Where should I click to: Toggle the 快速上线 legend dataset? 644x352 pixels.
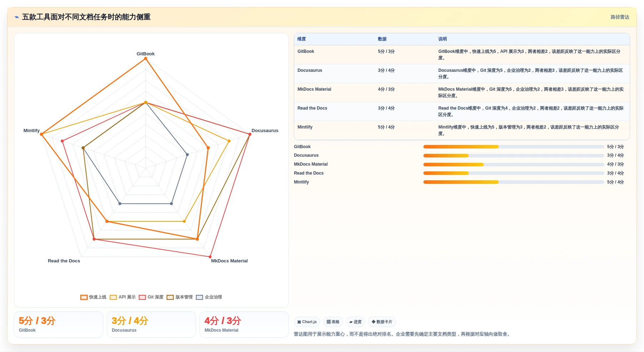93,297
